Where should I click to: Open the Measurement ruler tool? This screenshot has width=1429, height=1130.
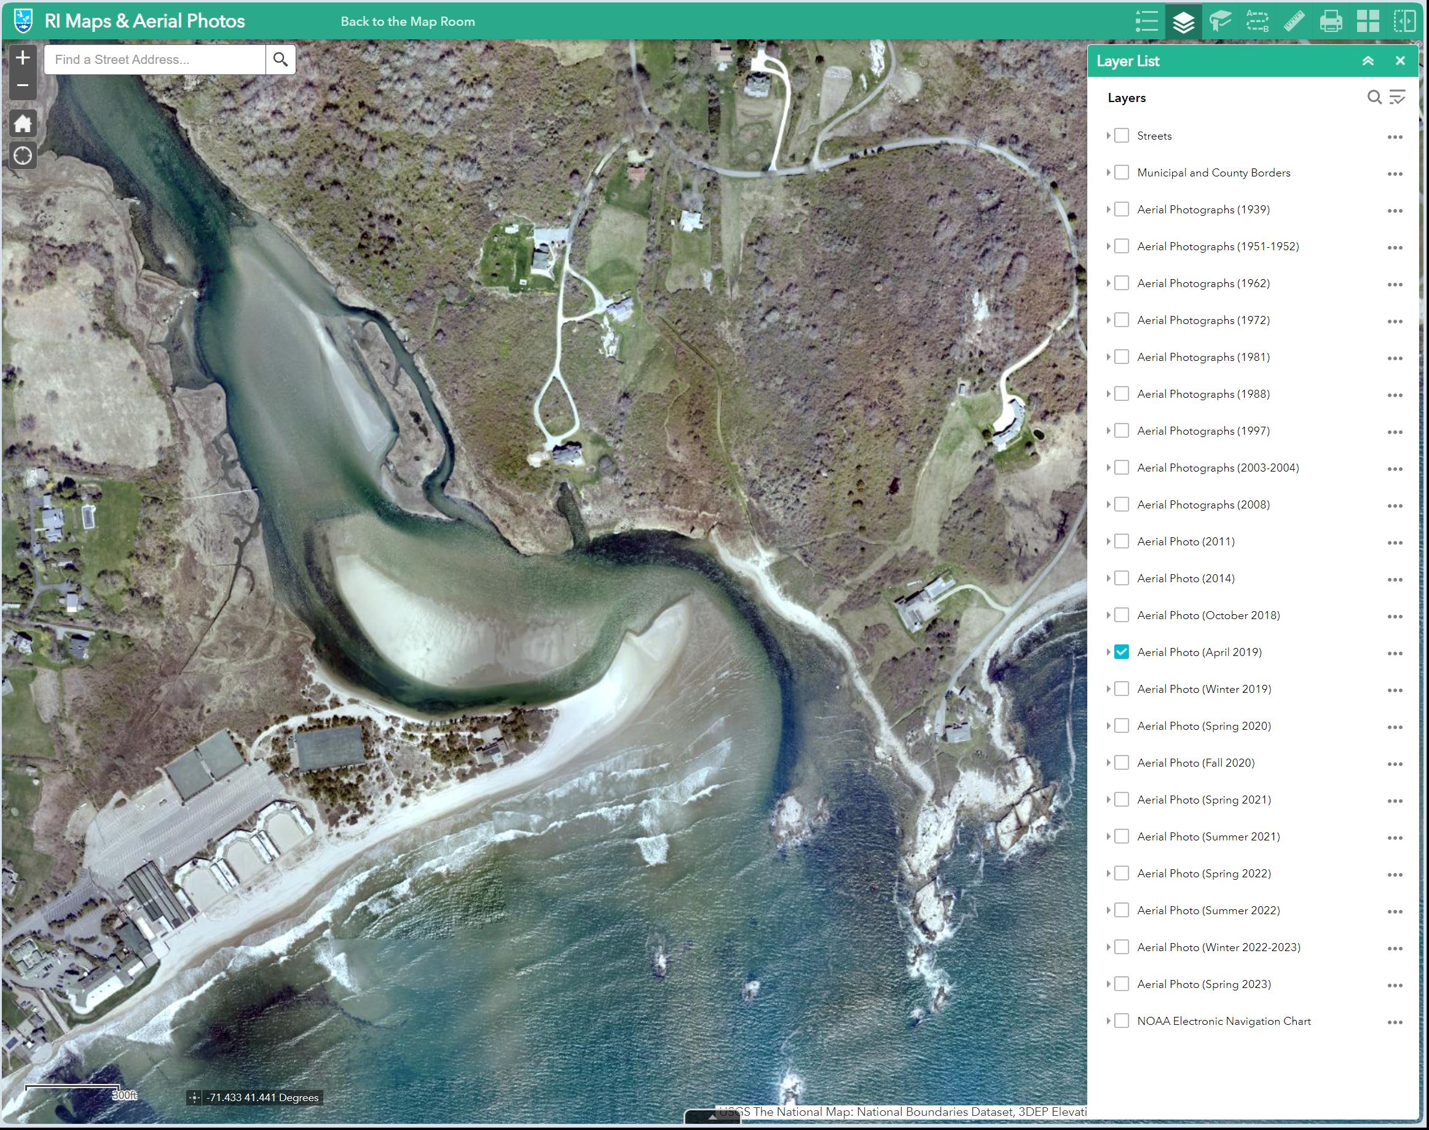[1293, 20]
